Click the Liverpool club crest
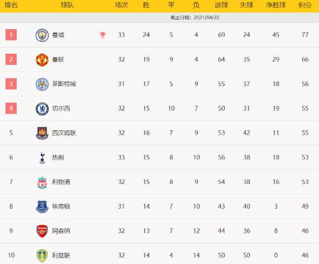This screenshot has height=264, width=319. pos(42,182)
